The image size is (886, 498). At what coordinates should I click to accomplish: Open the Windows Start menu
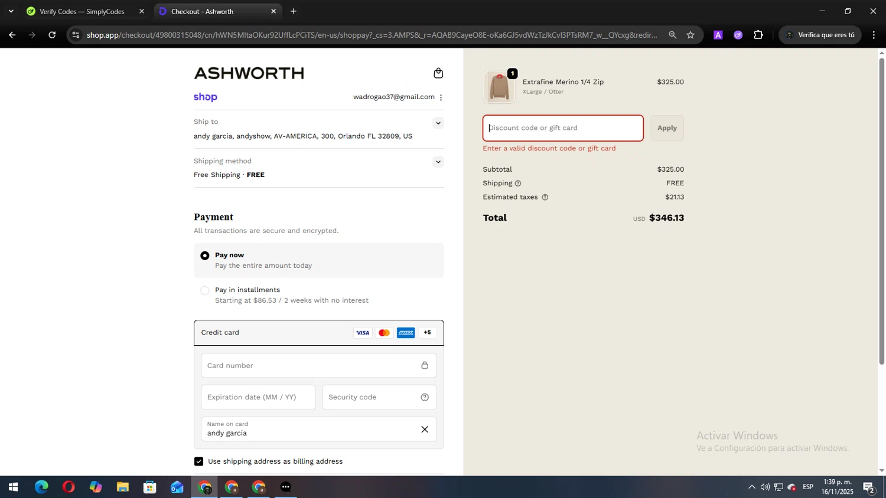tap(13, 487)
